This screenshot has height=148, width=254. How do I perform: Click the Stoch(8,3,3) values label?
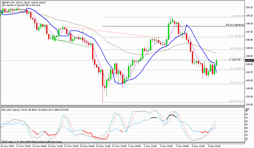click(x=53, y=110)
